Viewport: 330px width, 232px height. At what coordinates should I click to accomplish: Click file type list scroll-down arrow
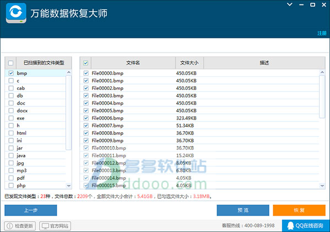[x=69, y=186]
